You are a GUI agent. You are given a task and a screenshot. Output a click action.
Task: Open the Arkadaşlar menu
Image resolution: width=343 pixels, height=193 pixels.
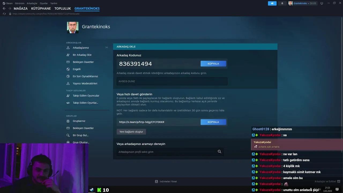click(x=32, y=3)
